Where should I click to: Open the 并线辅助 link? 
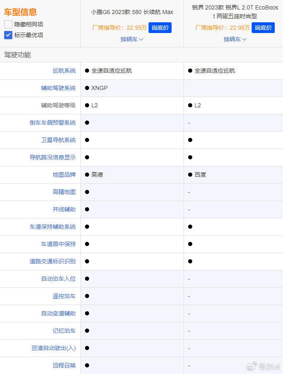(x=64, y=209)
